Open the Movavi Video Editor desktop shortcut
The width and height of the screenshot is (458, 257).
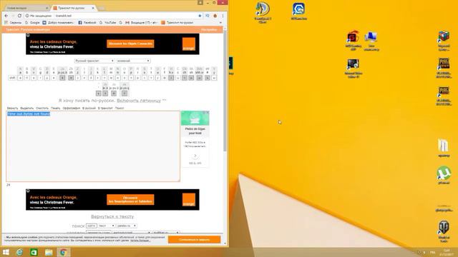[x=353, y=69]
